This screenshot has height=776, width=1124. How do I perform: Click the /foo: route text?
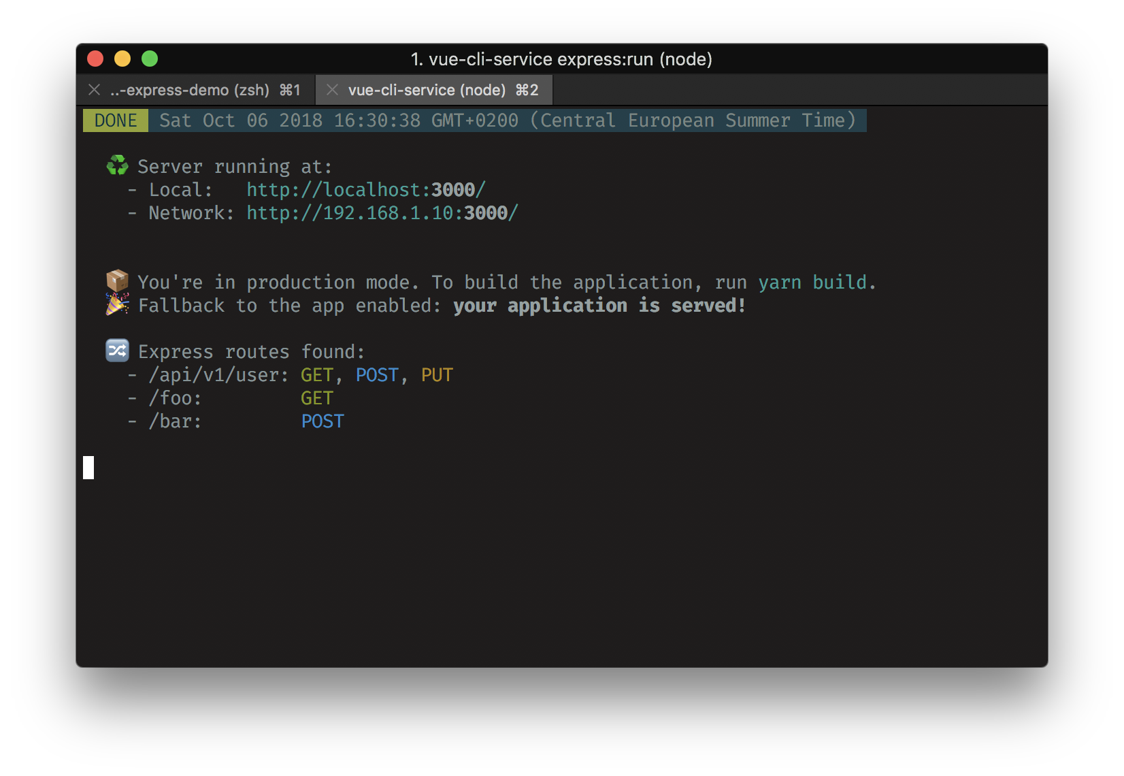pos(175,398)
